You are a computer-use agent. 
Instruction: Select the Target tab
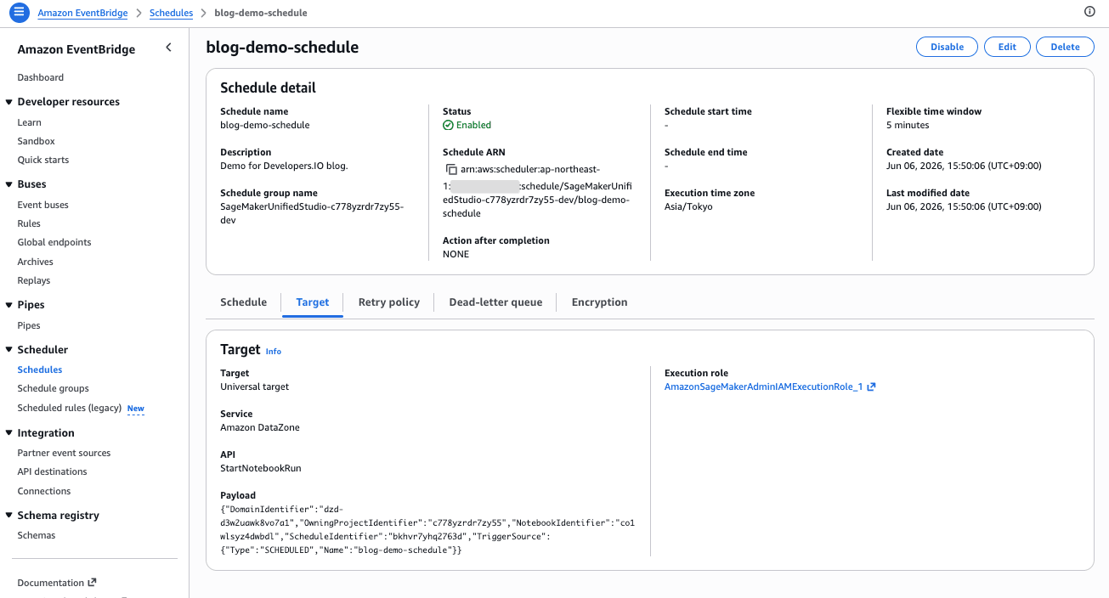313,302
